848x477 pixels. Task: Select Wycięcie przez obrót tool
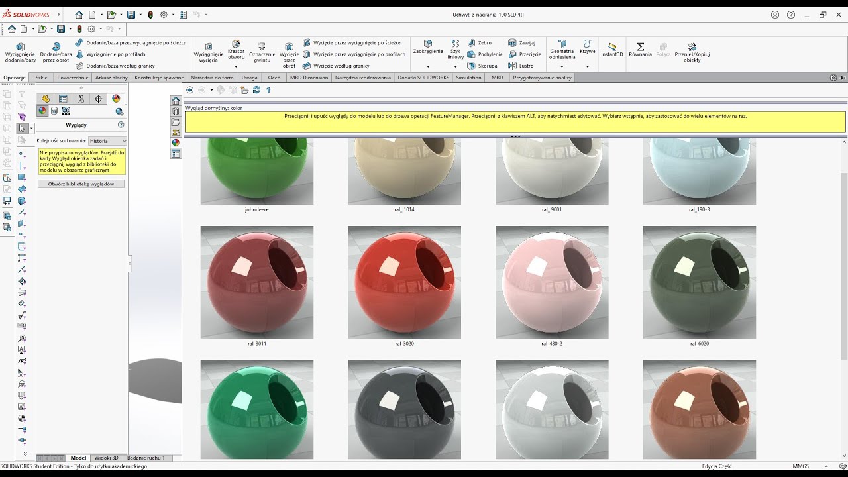(x=290, y=55)
